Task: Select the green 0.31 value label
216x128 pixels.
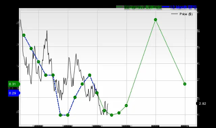Action: [x=14, y=84]
